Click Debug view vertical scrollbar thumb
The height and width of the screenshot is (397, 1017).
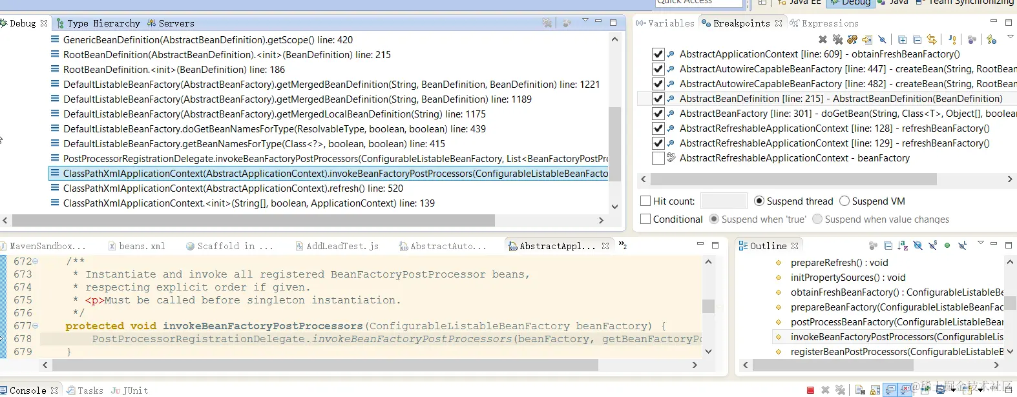pyautogui.click(x=615, y=144)
